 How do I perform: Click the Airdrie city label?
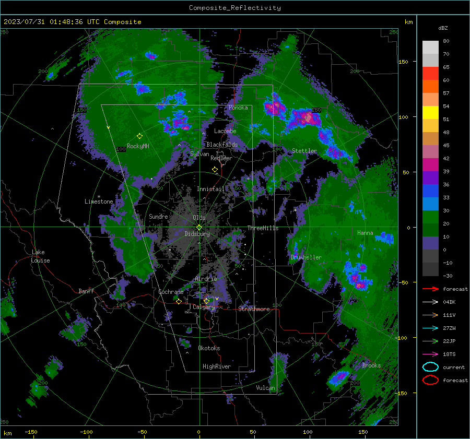[x=206, y=279]
